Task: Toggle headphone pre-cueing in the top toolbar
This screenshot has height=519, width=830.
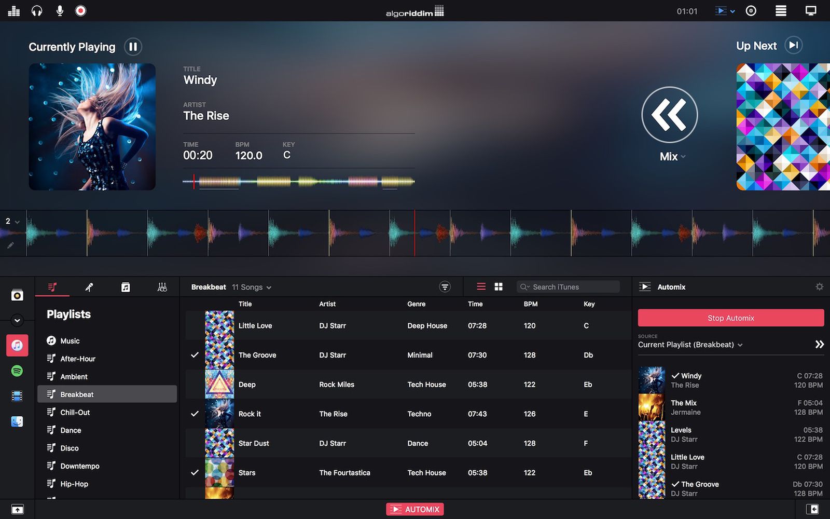Action: 36,10
